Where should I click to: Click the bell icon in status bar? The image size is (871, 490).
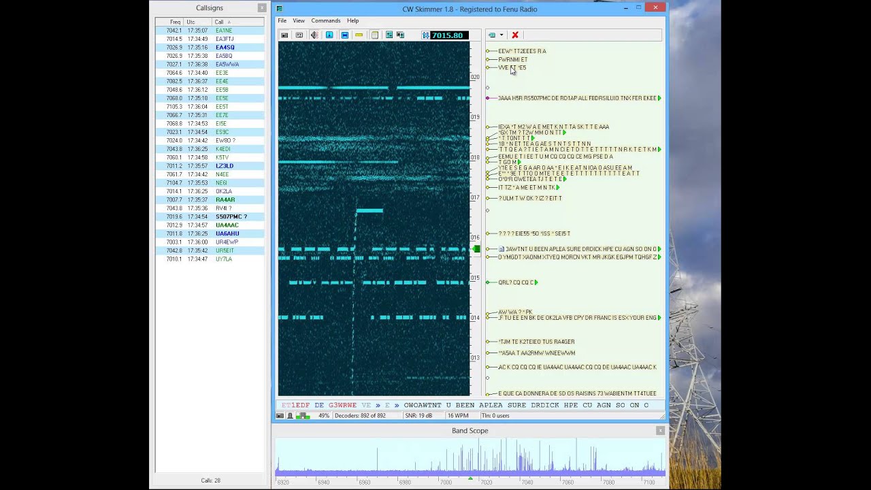(x=290, y=416)
